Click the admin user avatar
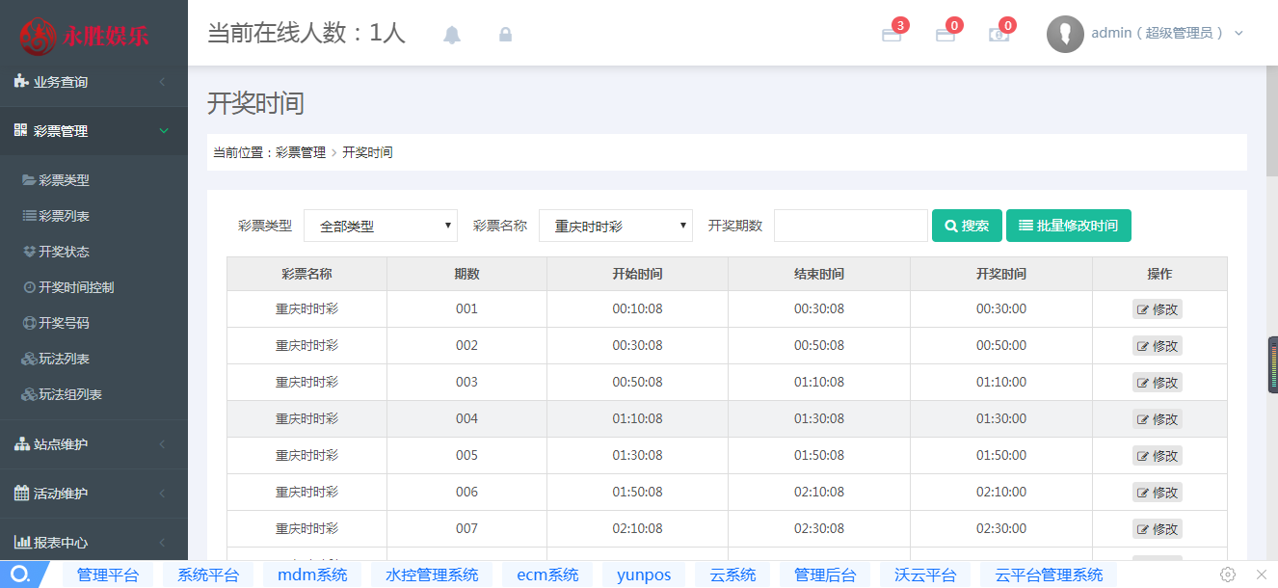Screen dimensions: 1278x588 click(1065, 34)
